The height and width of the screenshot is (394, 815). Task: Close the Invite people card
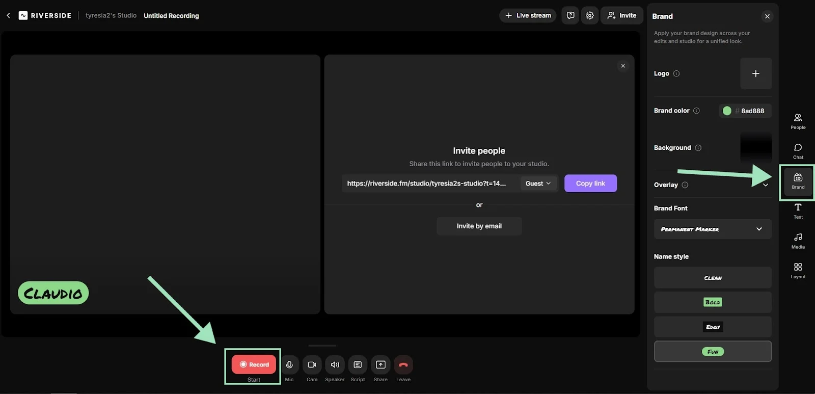point(622,66)
